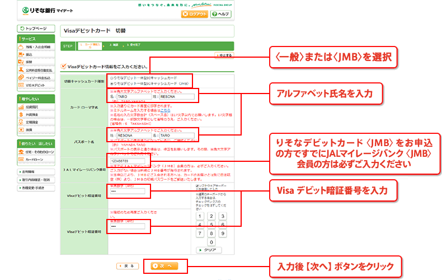Viewport: 442px width, 280px height.
Task: Open ペイジー料金払込 in the sidebar
Action: [x=36, y=78]
